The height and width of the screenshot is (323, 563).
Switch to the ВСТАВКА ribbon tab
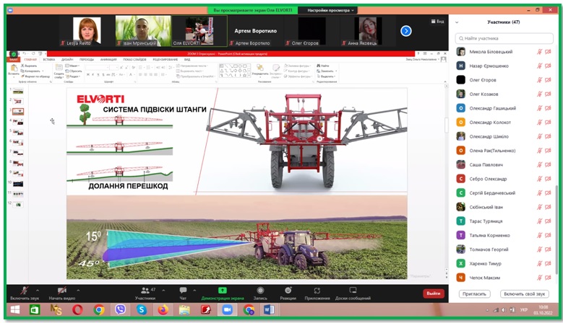pos(49,59)
